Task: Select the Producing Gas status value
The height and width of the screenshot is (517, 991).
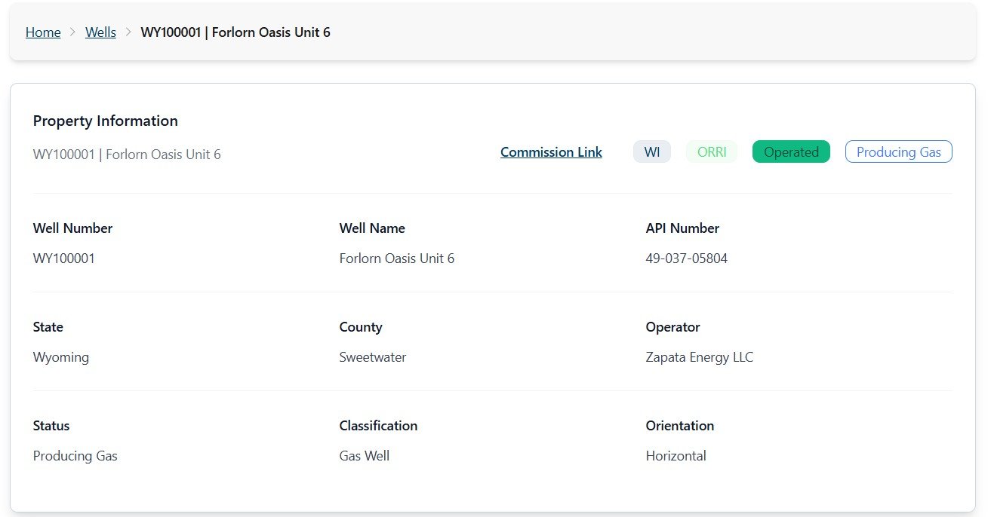Action: (75, 456)
